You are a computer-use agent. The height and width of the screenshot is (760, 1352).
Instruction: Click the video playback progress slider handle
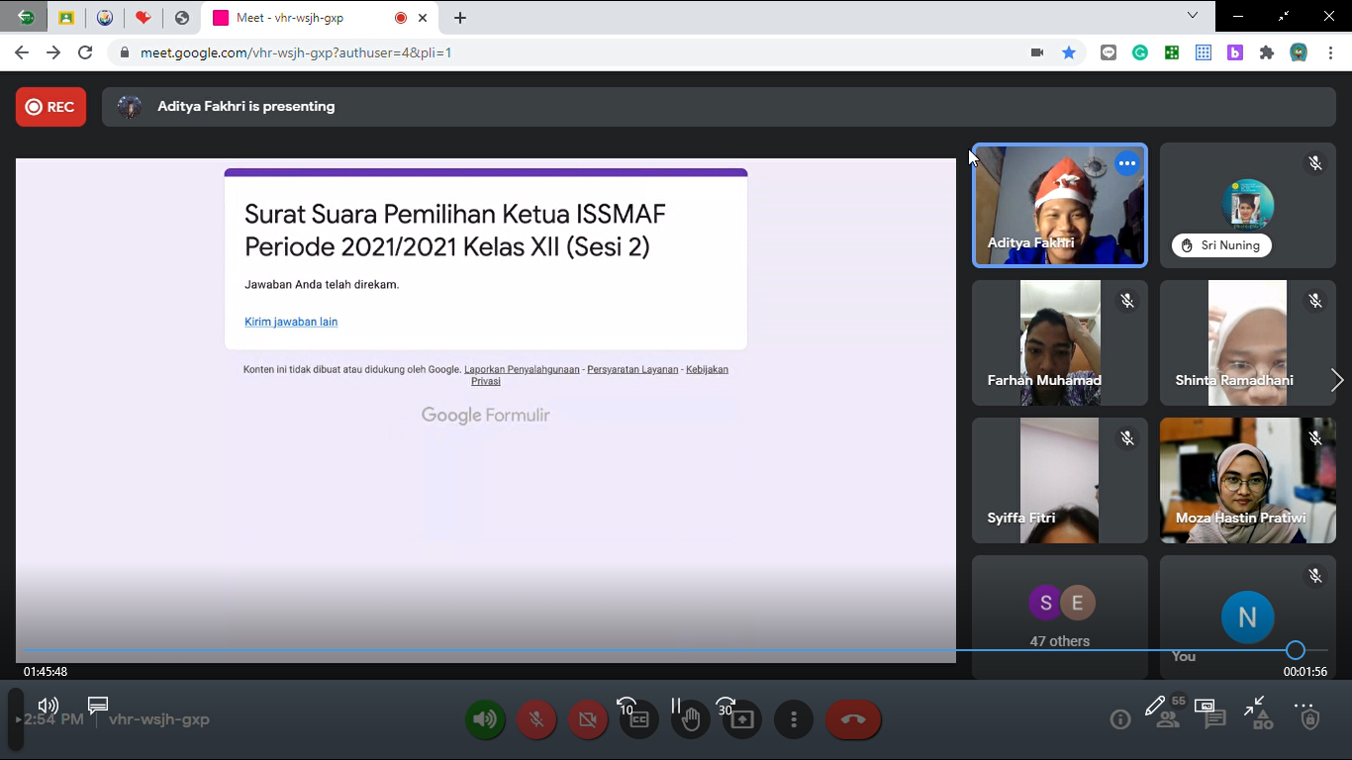coord(1296,650)
